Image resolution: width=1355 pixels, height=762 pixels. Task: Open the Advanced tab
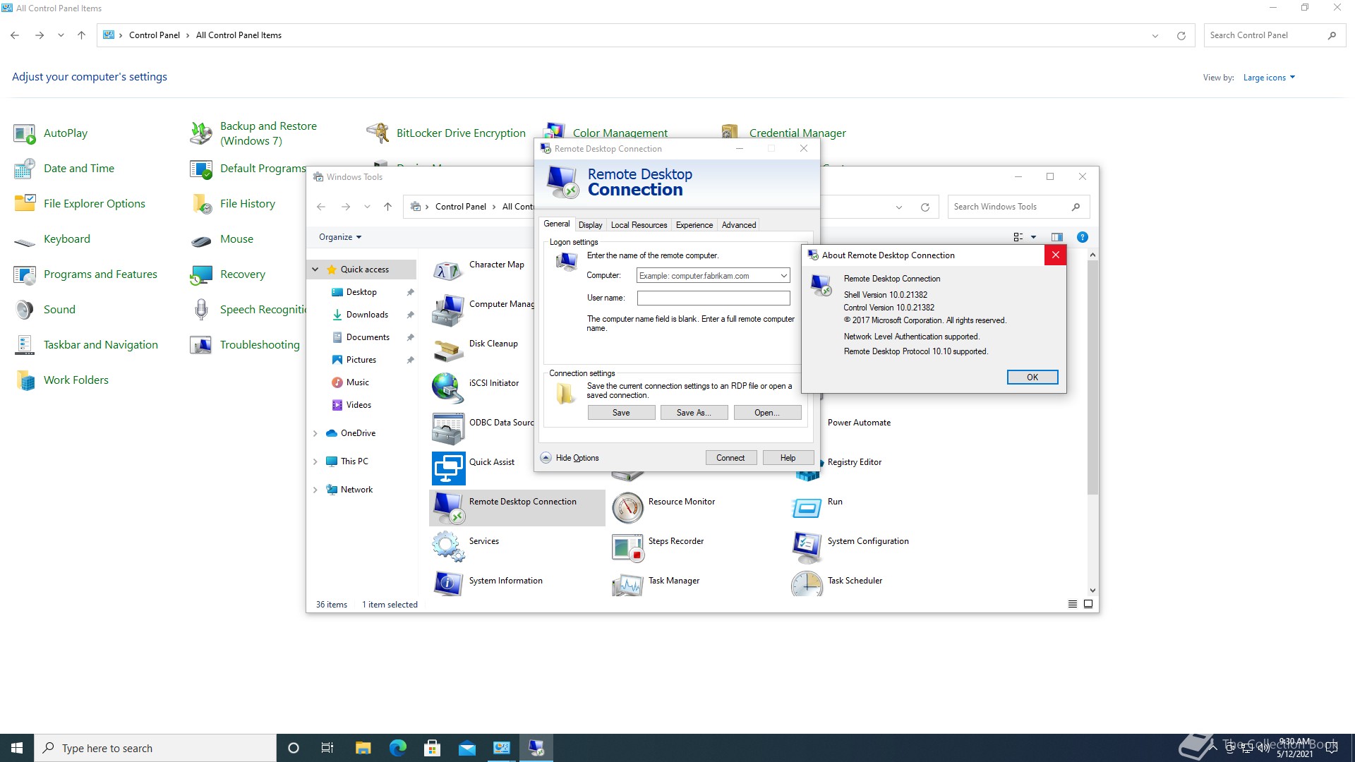(738, 225)
